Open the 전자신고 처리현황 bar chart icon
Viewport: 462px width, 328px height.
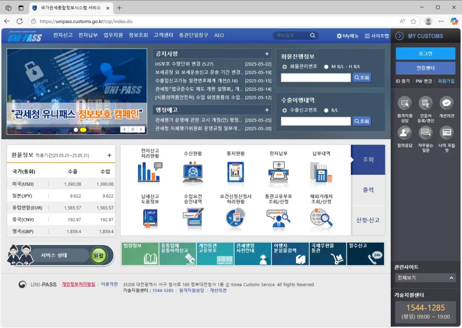pyautogui.click(x=150, y=172)
